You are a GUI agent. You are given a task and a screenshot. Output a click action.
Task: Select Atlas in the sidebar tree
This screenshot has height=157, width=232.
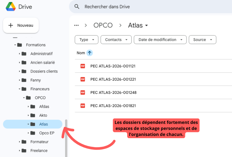tap(32, 124)
